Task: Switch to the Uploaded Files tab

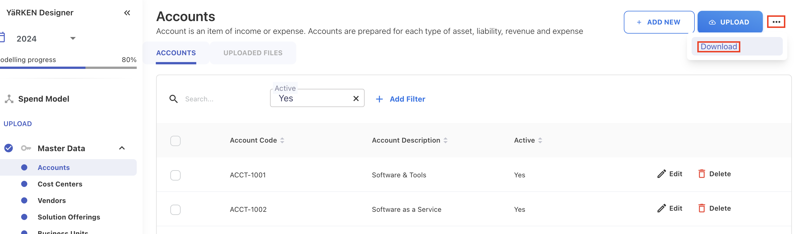Action: coord(253,53)
